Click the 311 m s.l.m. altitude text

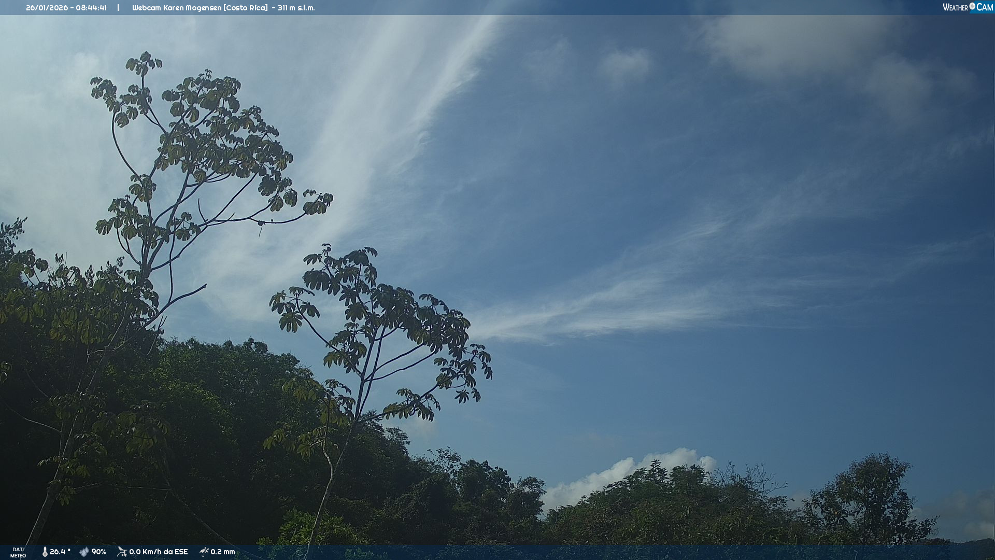tap(296, 8)
